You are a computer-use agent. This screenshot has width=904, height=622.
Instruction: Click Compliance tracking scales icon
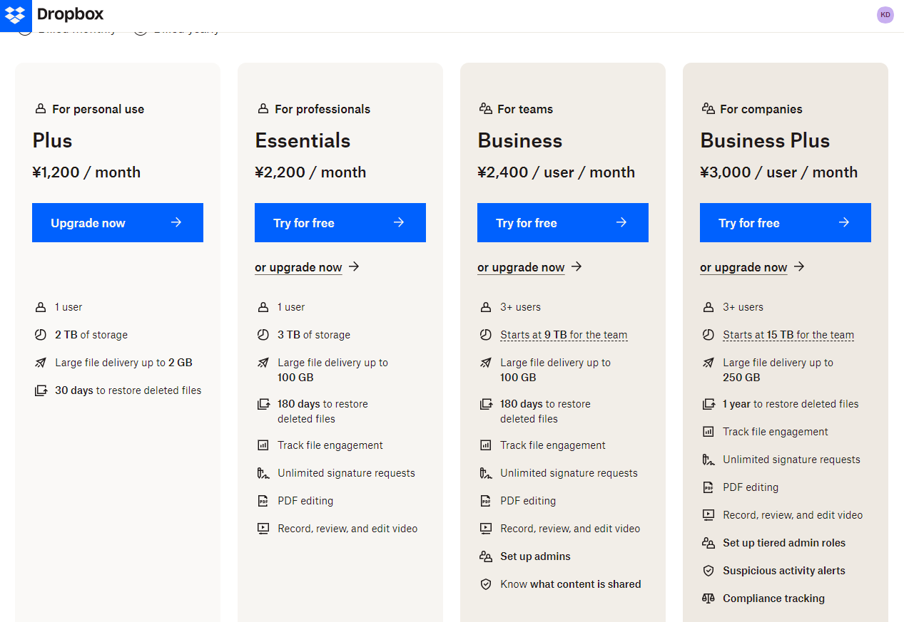coord(709,598)
